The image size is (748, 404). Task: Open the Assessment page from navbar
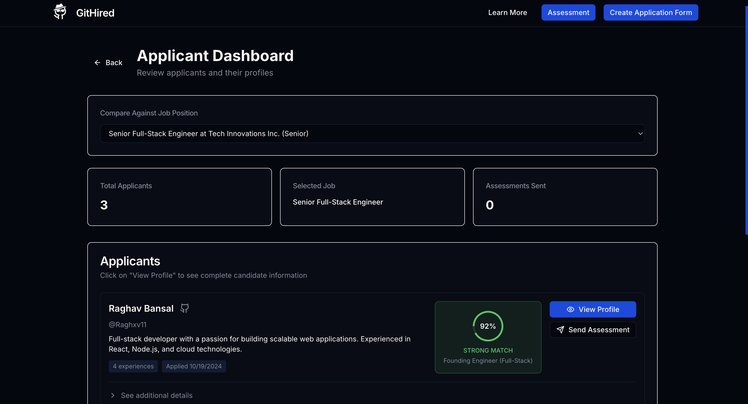(x=568, y=12)
